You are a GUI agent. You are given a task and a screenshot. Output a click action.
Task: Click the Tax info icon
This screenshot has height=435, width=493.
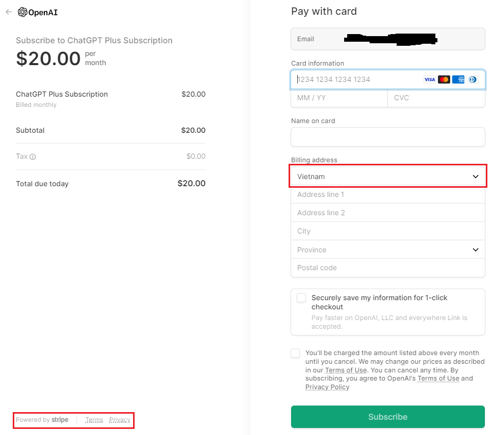coord(33,157)
